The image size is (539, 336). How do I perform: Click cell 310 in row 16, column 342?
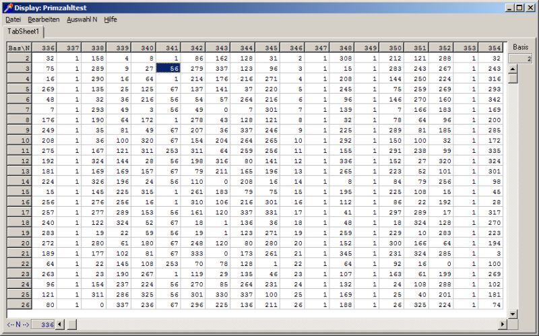pyautogui.click(x=193, y=202)
